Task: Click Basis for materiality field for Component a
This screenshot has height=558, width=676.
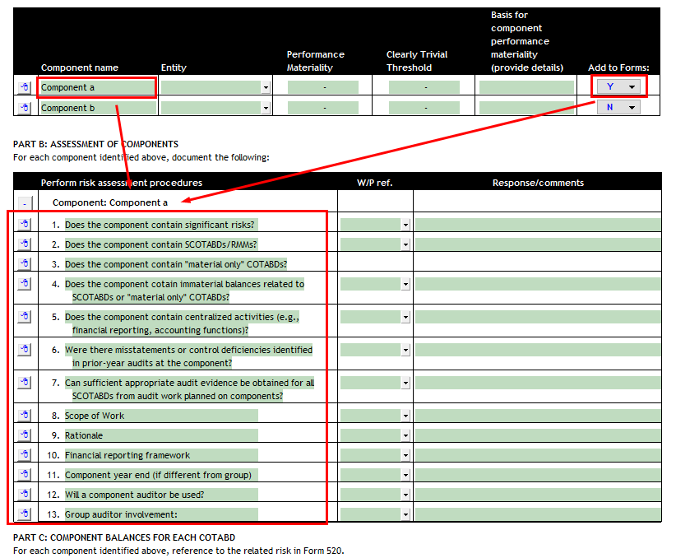Action: click(x=526, y=87)
